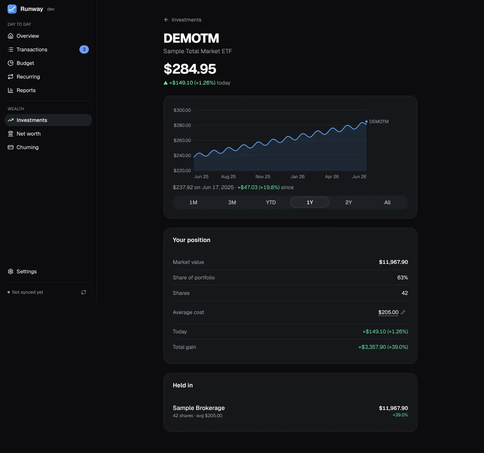This screenshot has height=453, width=484.
Task: Open Settings from the sidebar
Action: point(48,271)
